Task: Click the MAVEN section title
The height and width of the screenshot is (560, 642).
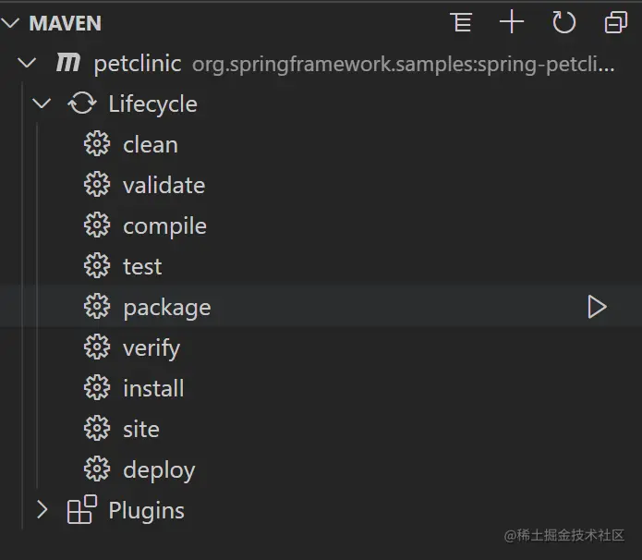Action: [x=65, y=23]
